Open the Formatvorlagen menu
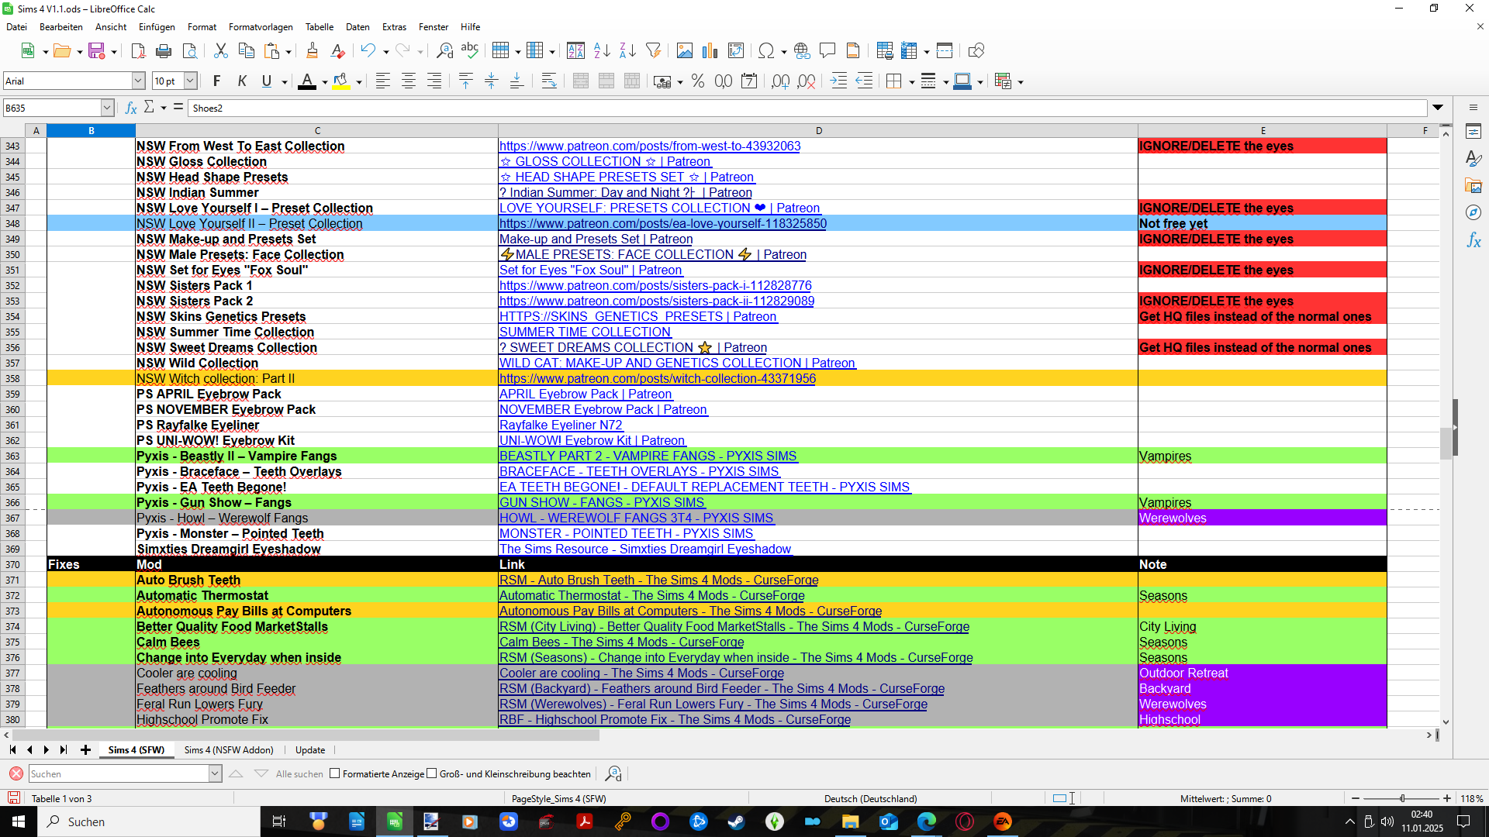 (261, 27)
